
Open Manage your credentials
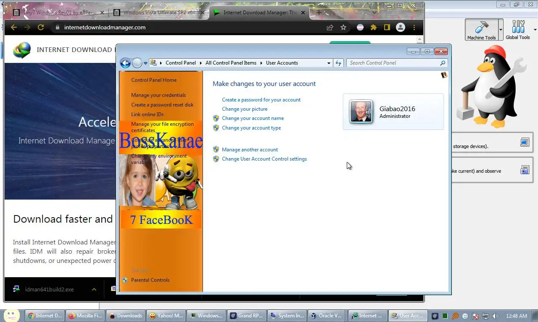(x=158, y=95)
